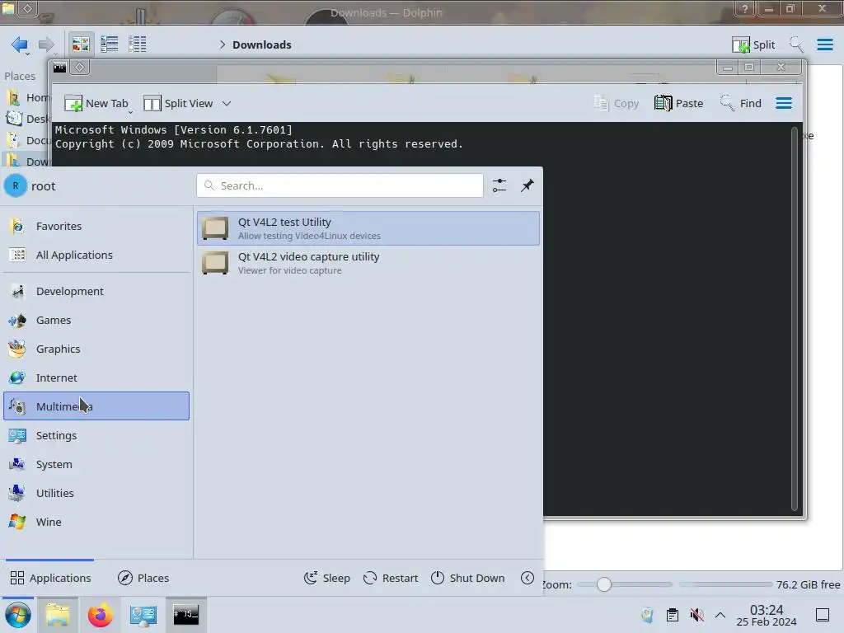
Task: Click the launcher Search field
Action: tap(340, 185)
